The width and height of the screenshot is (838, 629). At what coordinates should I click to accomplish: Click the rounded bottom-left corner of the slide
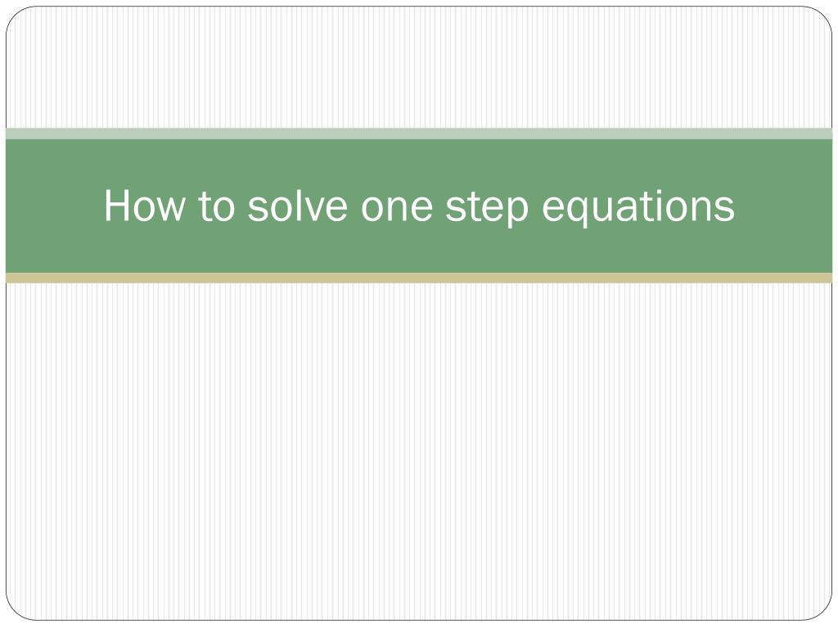[x=16, y=609]
